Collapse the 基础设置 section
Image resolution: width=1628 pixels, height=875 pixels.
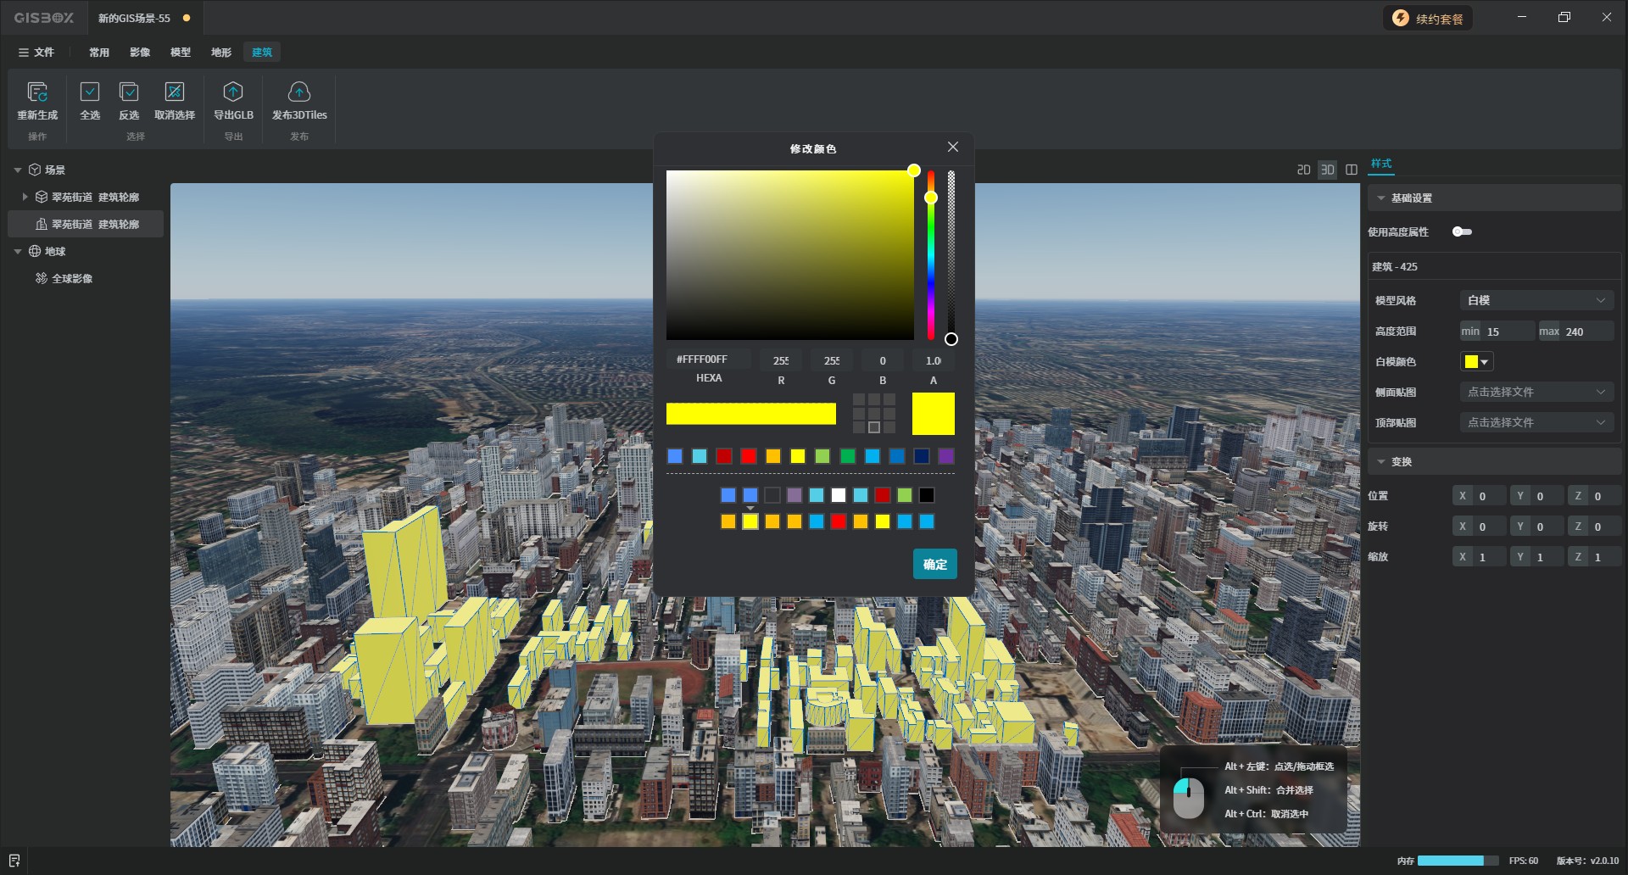coord(1381,198)
